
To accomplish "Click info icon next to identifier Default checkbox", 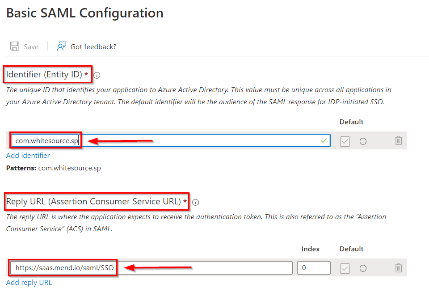I will [363, 141].
